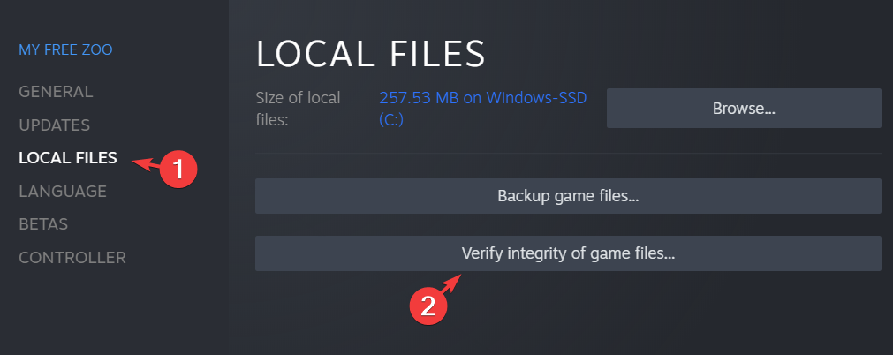This screenshot has height=355, width=893.
Task: Click the red number 1 badge
Action: click(176, 167)
